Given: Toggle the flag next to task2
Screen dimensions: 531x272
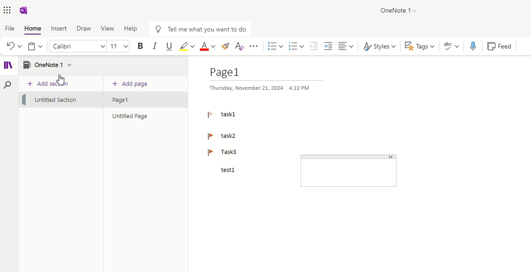Looking at the screenshot, I should point(210,136).
